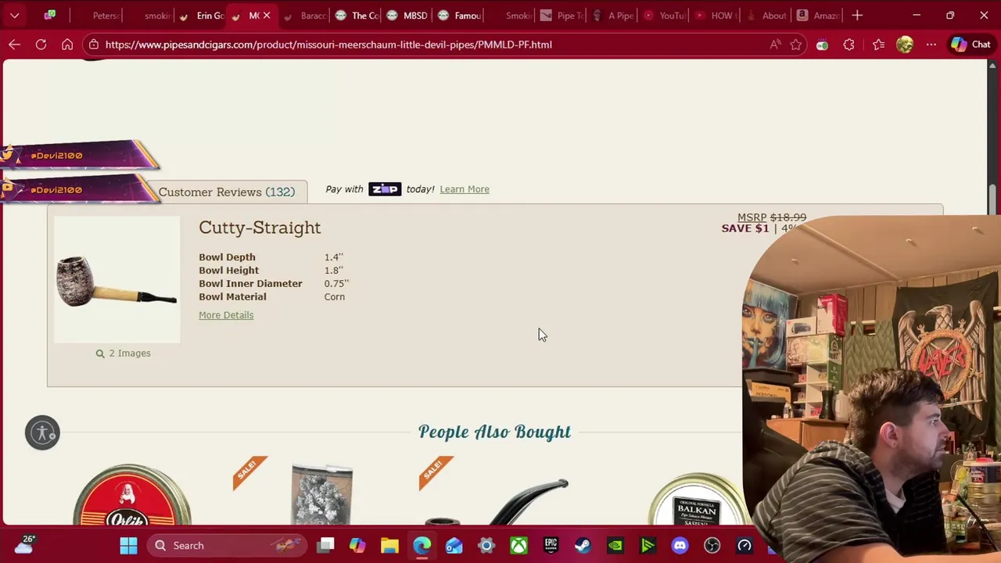This screenshot has width=1001, height=563.
Task: Open the Windows Start menu
Action: [128, 546]
